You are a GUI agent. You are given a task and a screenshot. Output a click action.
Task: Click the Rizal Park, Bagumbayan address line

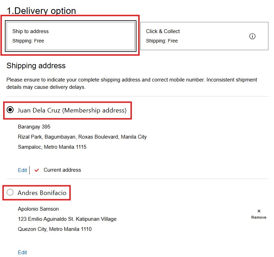[82, 137]
